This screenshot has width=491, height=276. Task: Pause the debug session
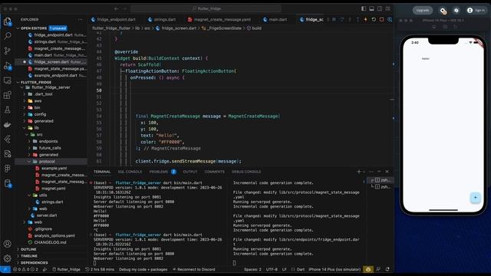click(x=334, y=19)
